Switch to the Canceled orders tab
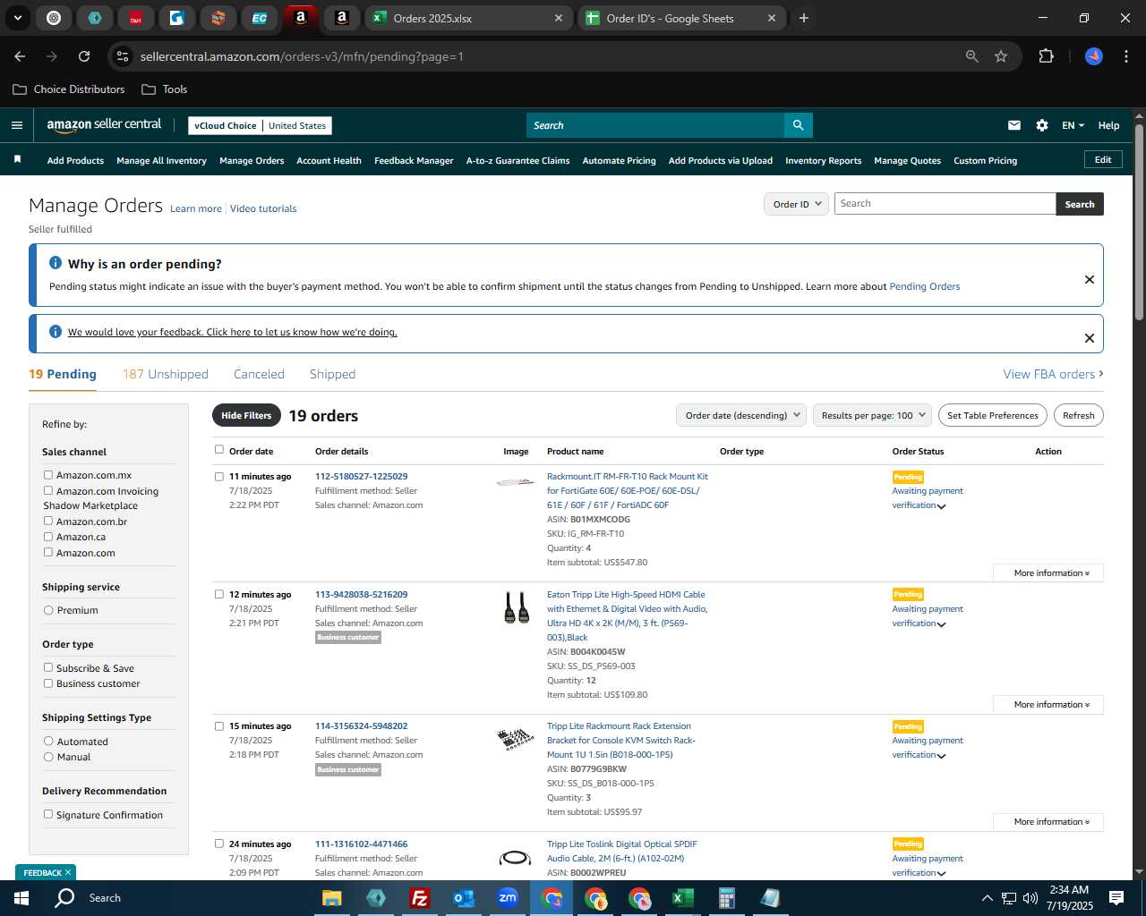The height and width of the screenshot is (916, 1146). [259, 374]
